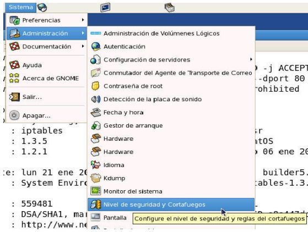Open Gestor de arranque
This screenshot has width=308, height=232.
coord(171,125)
